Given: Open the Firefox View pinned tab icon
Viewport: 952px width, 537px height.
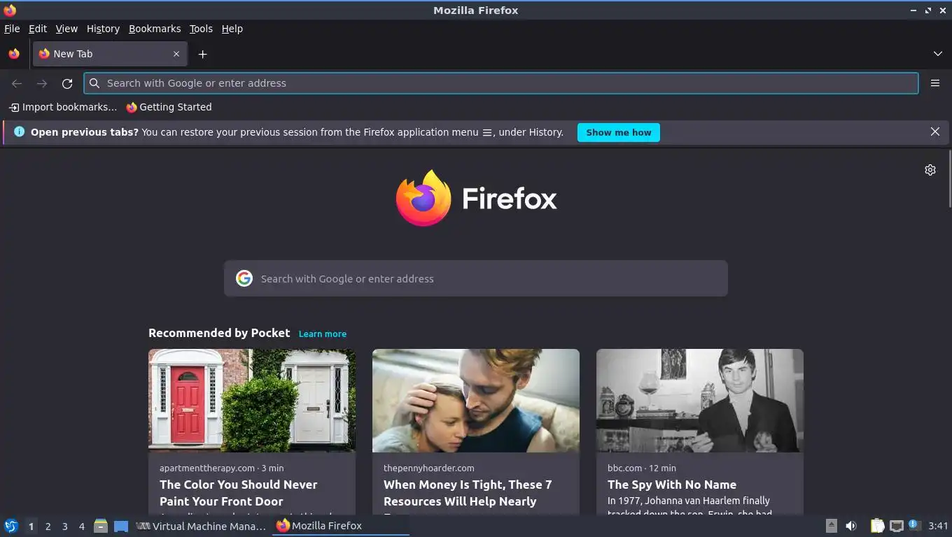Looking at the screenshot, I should [14, 54].
